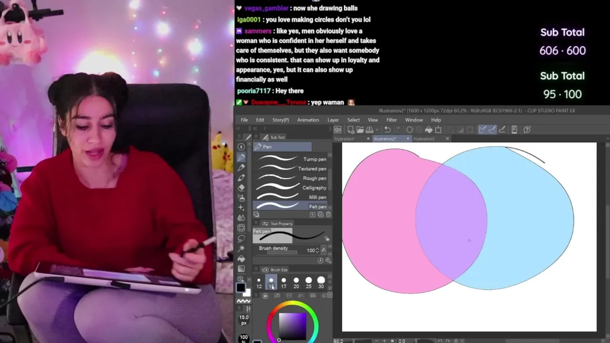Toggle Snap to Grid icon
Image resolution: width=610 pixels, height=343 pixels.
point(502,130)
